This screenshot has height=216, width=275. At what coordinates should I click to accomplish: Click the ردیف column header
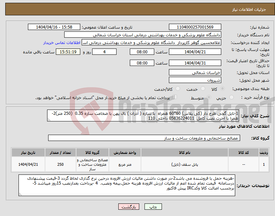264,152
